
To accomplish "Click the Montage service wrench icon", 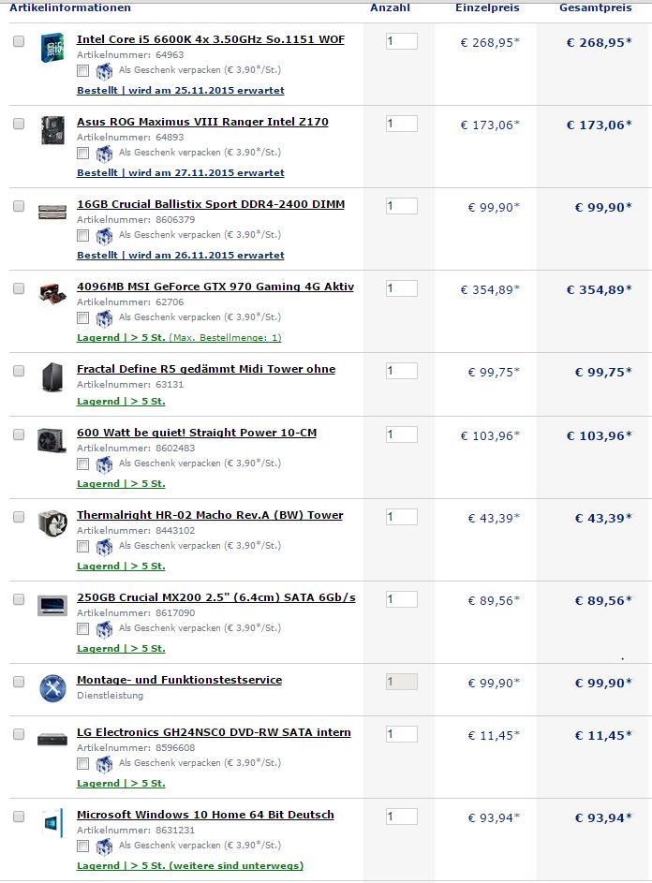I will click(52, 688).
